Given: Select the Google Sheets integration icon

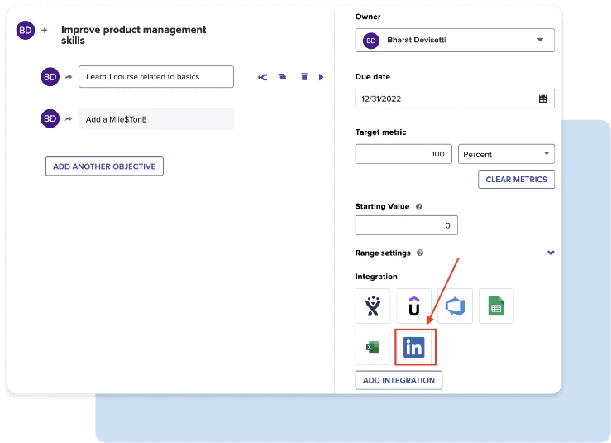Looking at the screenshot, I should click(495, 306).
